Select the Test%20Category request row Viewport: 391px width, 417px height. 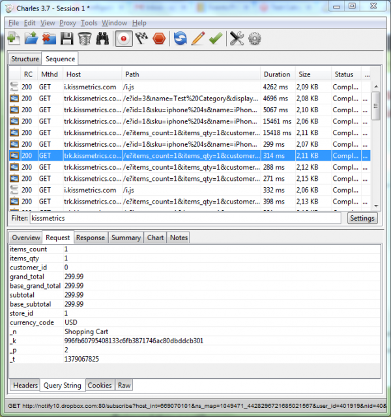click(190, 99)
